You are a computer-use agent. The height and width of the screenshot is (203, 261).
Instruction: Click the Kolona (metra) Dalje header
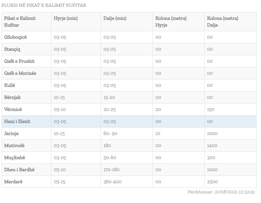[x=223, y=22]
